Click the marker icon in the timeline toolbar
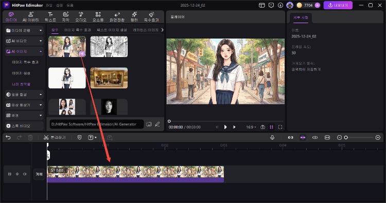386x203 pixels. coord(79,137)
